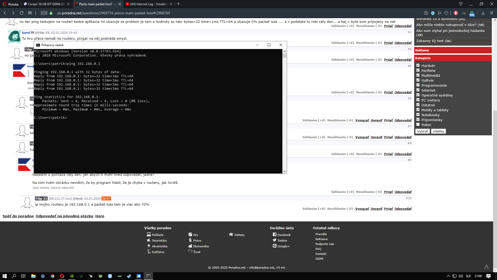497x280 pixels.
Task: Toggle the Internet category checkbox
Action: point(418,90)
